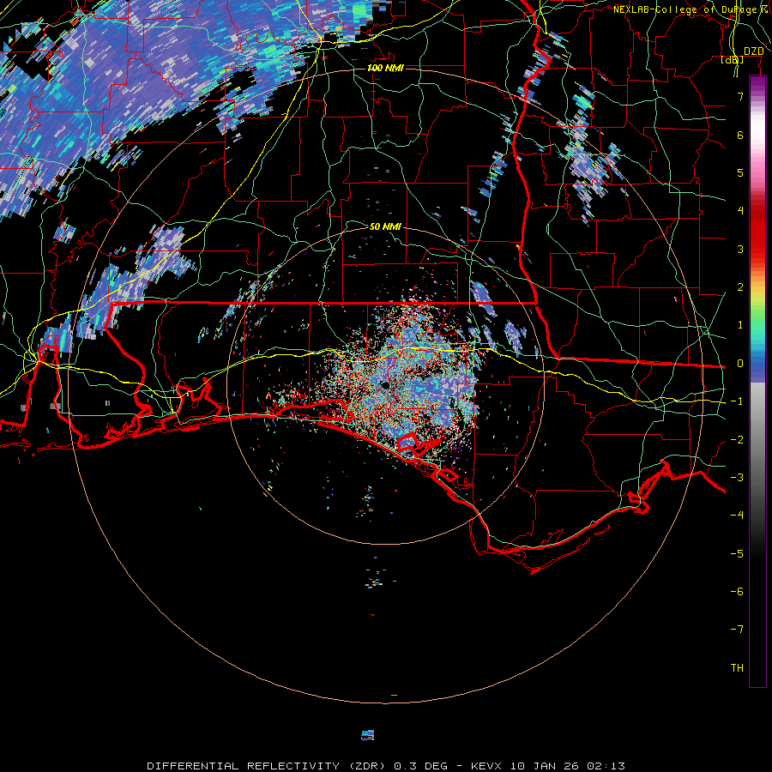This screenshot has height=772, width=772.
Task: Click the "50 NMI" range ring label
Action: (x=385, y=226)
